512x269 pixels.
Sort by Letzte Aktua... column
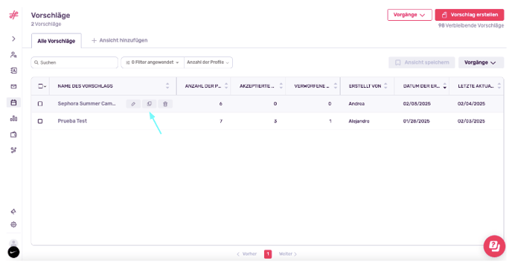(x=499, y=86)
